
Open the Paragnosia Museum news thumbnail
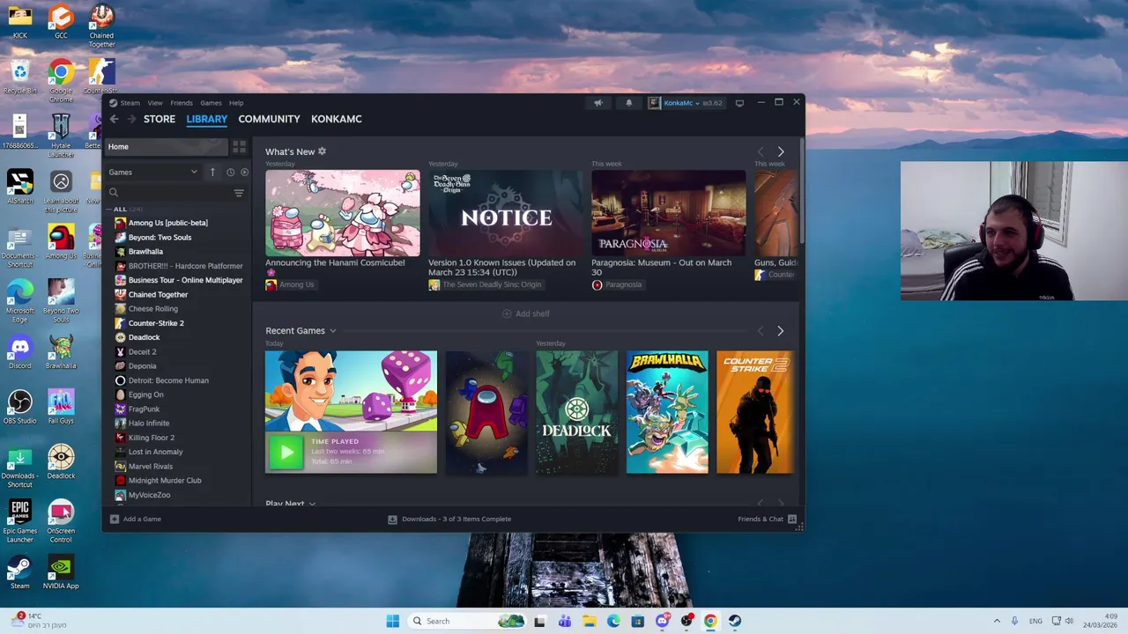click(x=669, y=213)
